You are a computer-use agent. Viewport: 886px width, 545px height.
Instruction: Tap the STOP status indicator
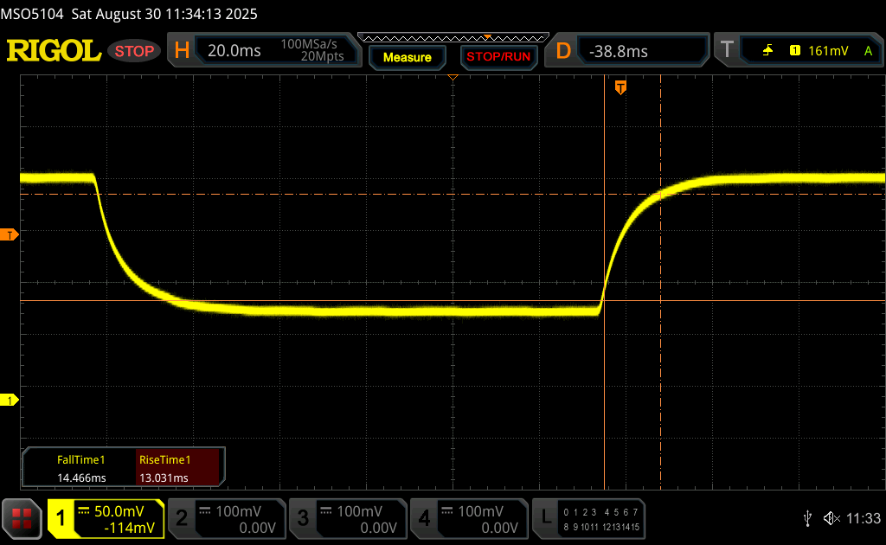pyautogui.click(x=134, y=51)
